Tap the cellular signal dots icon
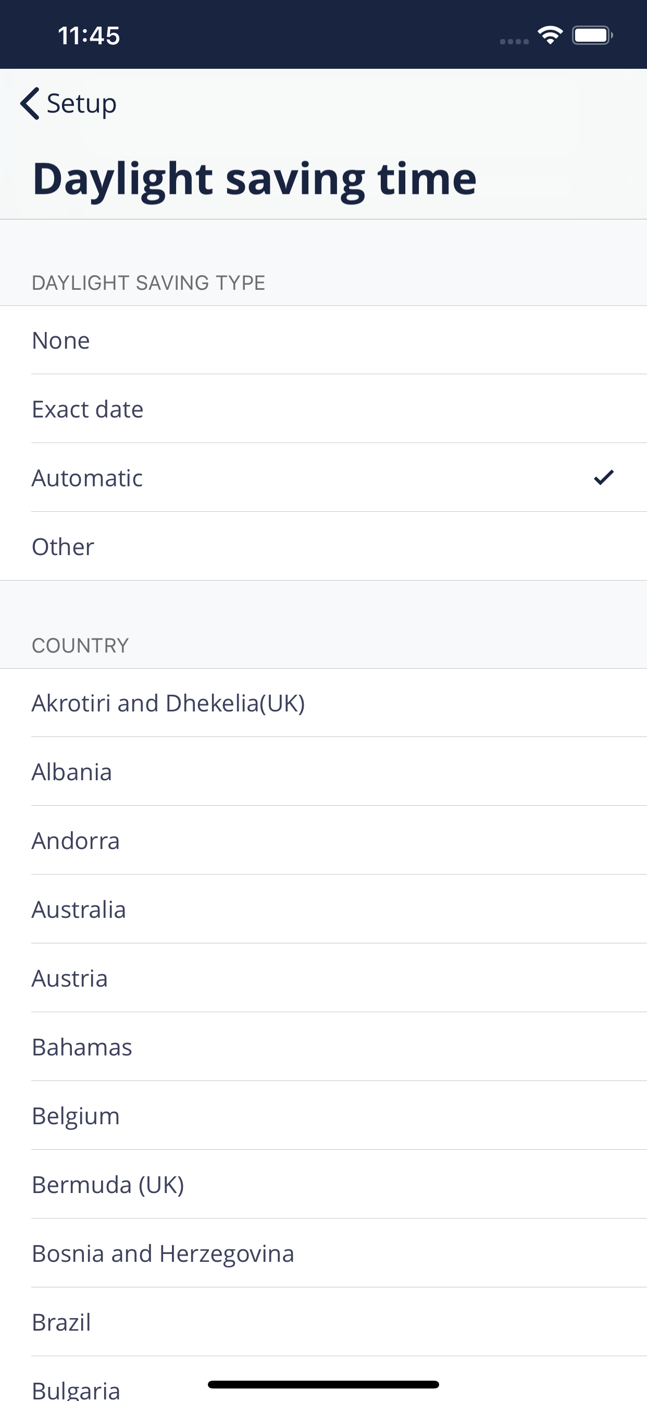The width and height of the screenshot is (647, 1401). [x=514, y=41]
